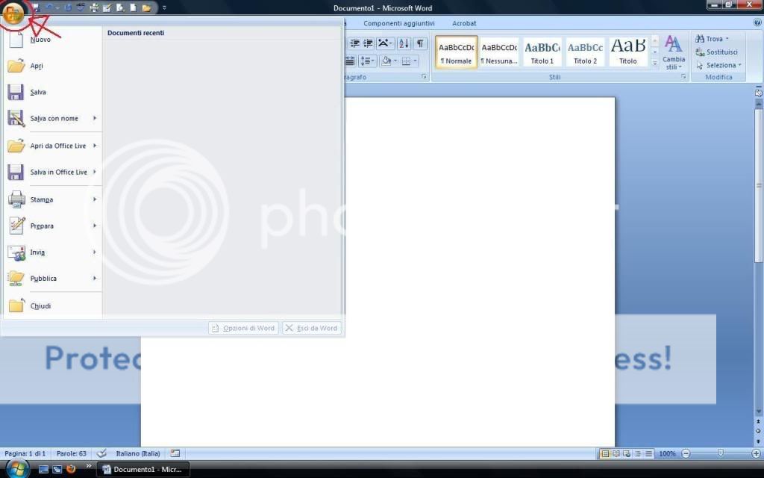Open line spacing dropdown

(367, 61)
